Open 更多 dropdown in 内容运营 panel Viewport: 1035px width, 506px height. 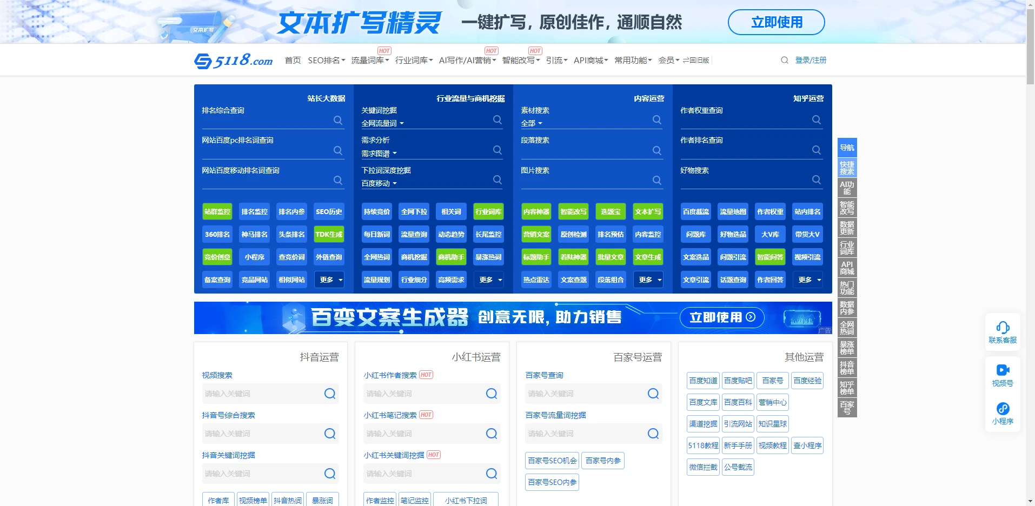648,279
